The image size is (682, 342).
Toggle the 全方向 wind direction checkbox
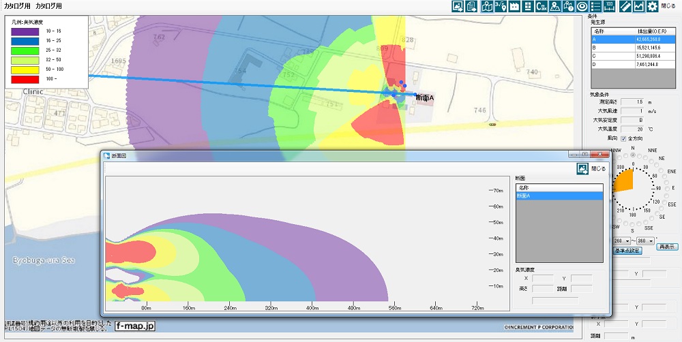tap(623, 138)
